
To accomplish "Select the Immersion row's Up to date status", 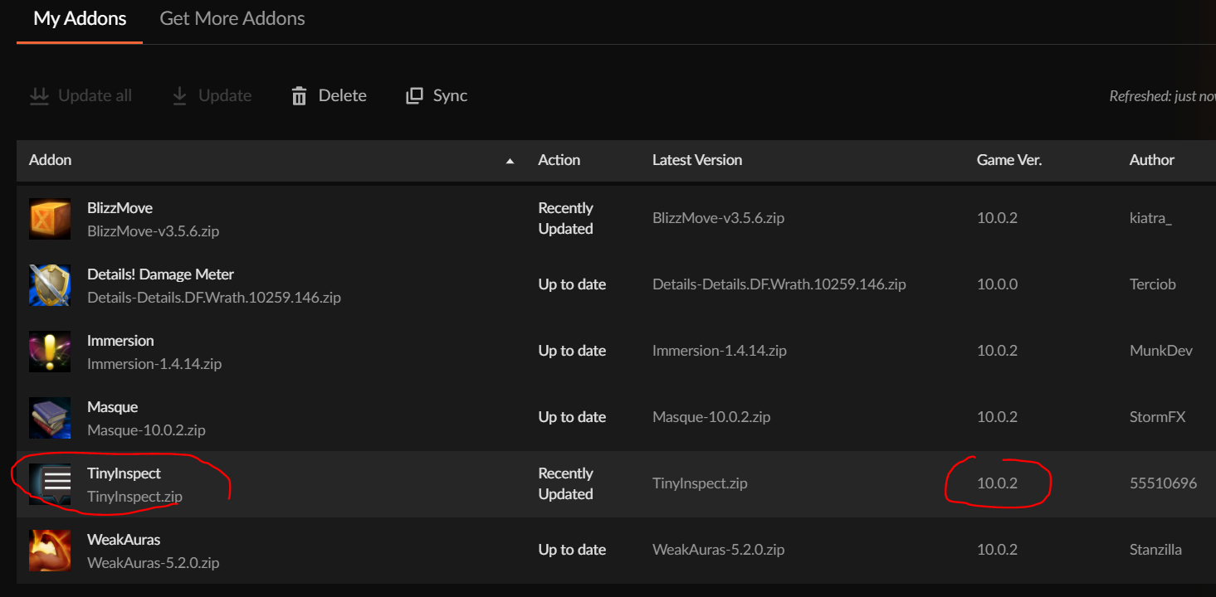I will [x=572, y=351].
